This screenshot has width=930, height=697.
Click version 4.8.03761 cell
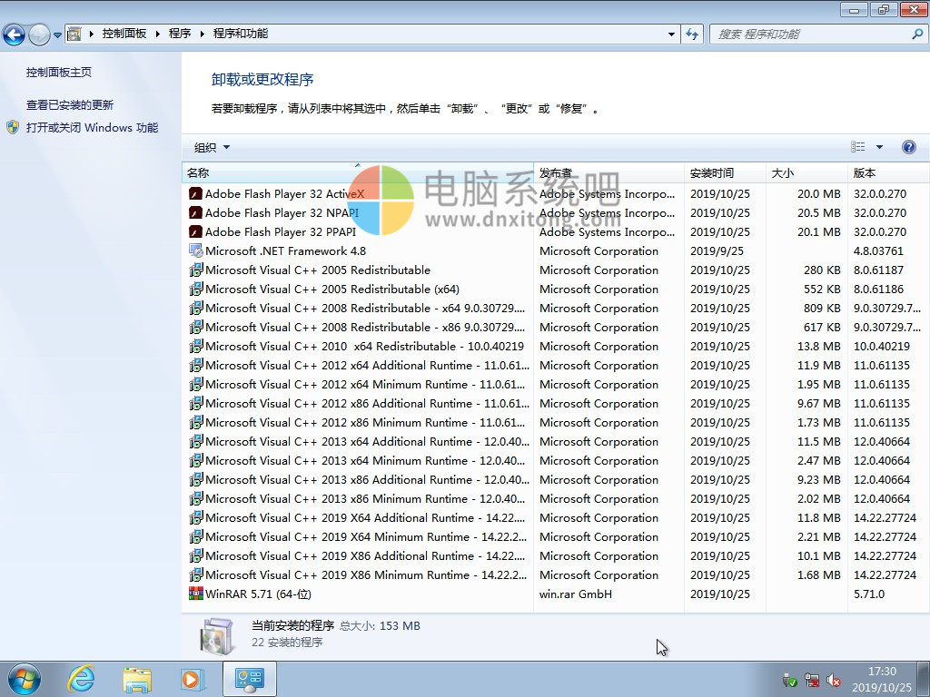[878, 250]
